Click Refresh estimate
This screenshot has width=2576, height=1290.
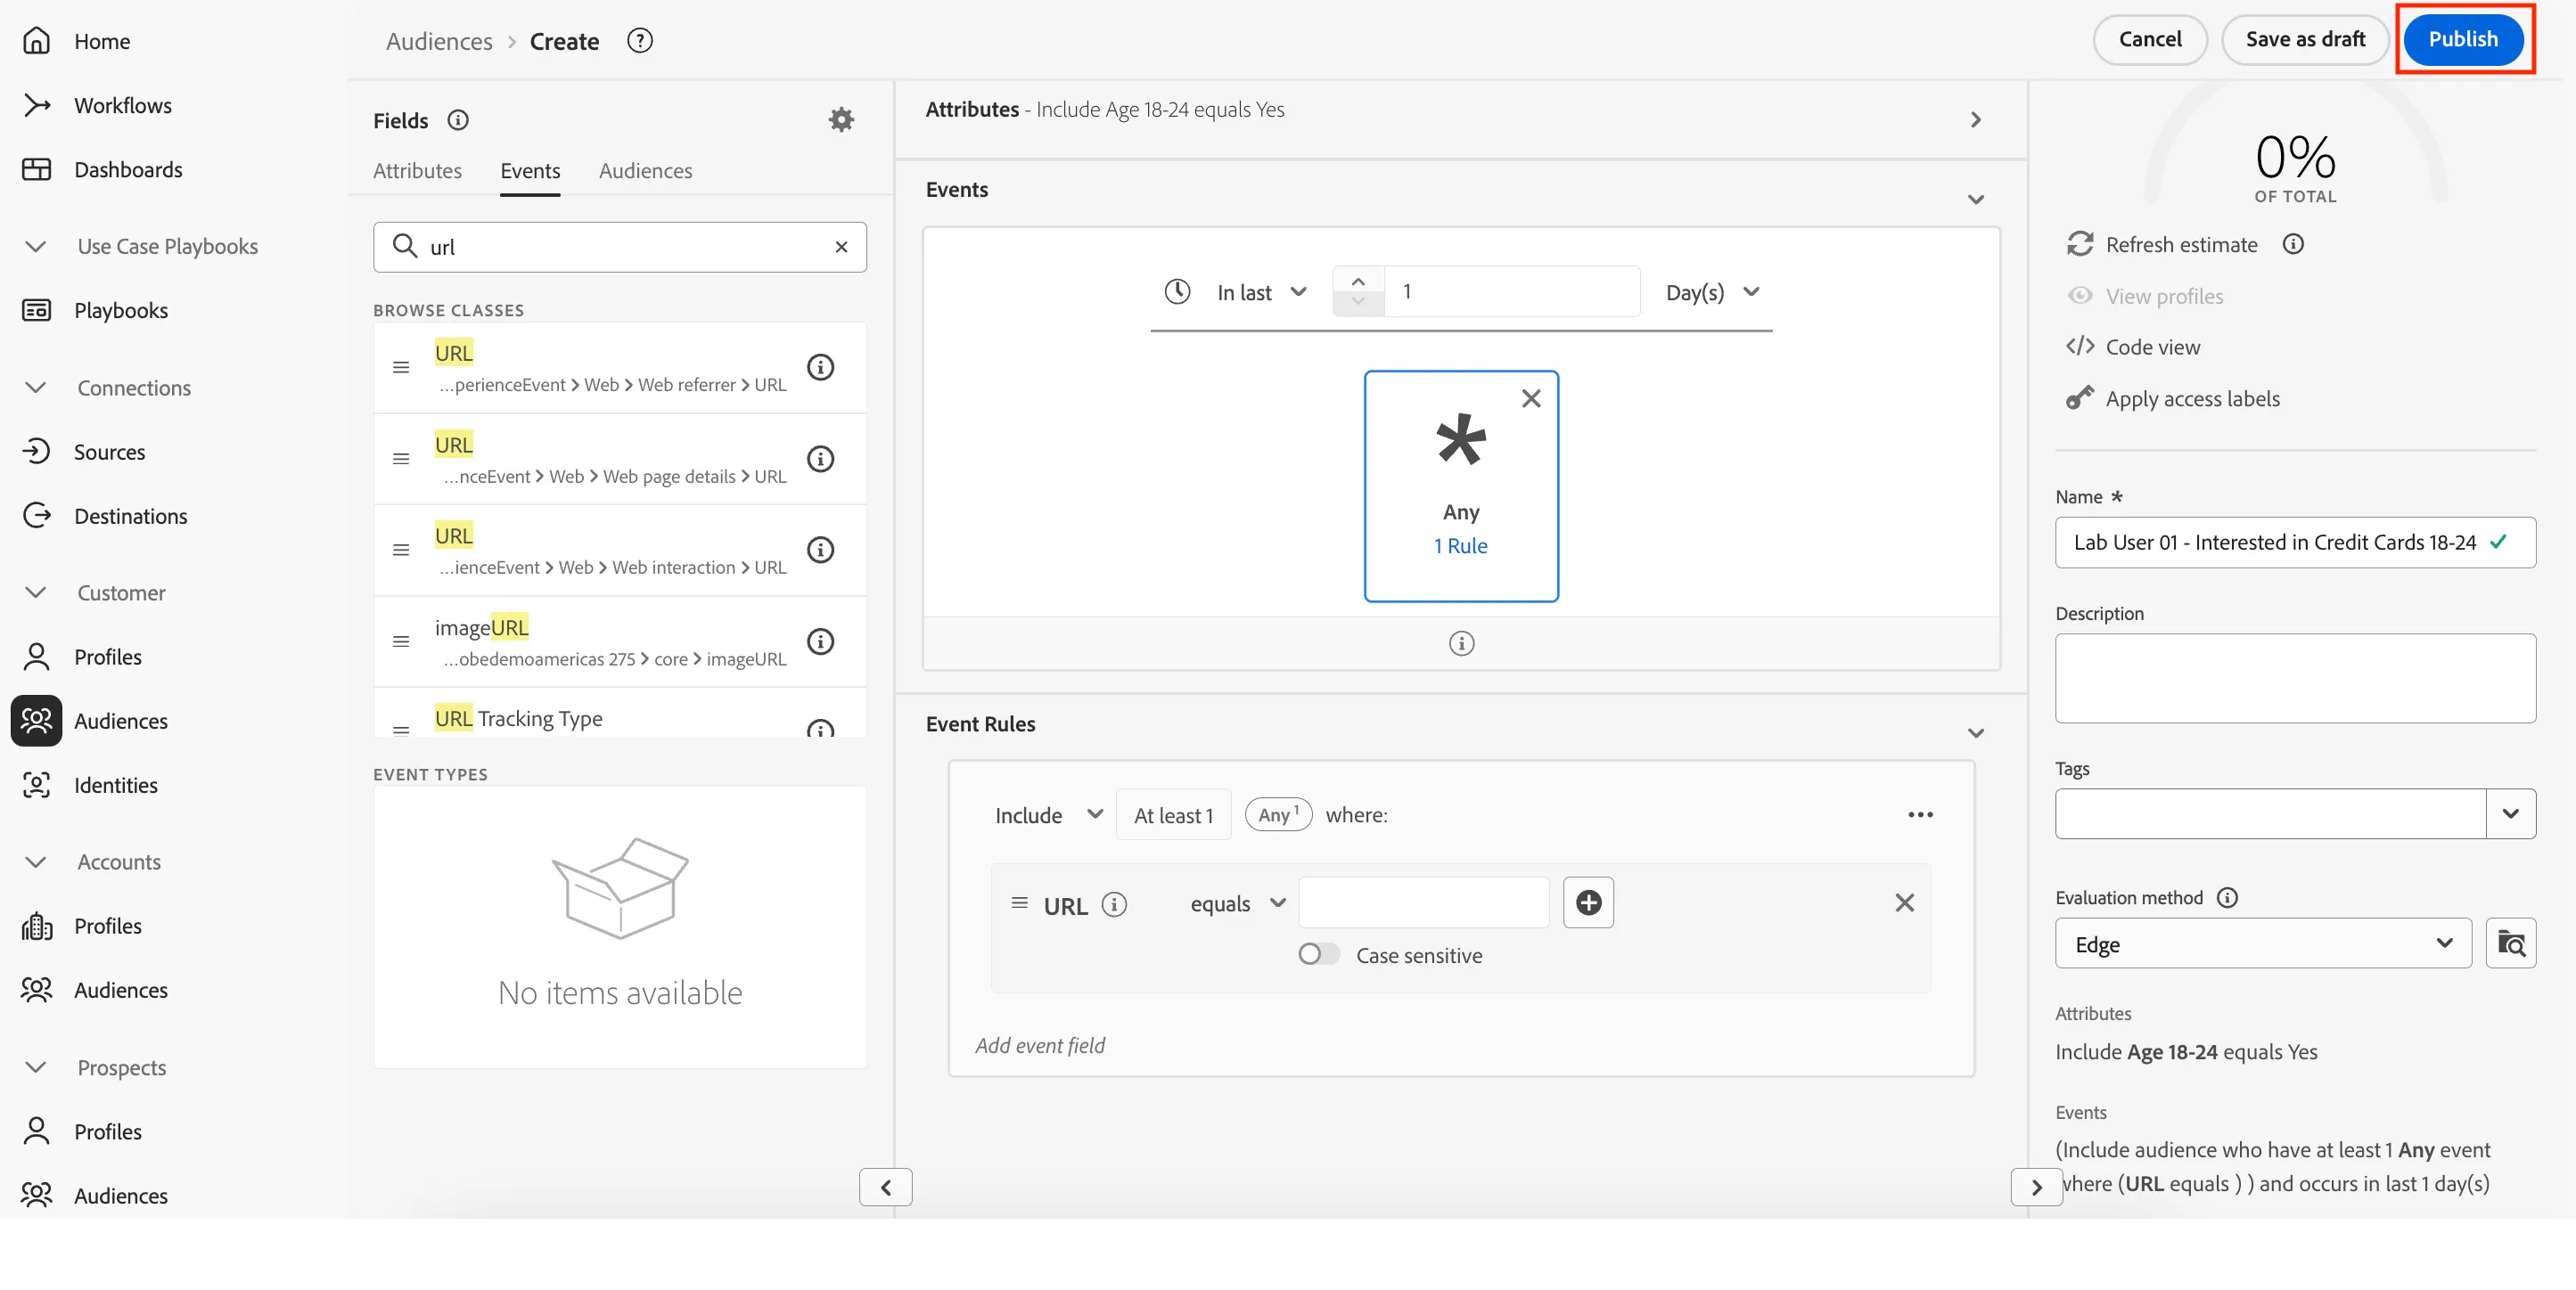(2162, 245)
